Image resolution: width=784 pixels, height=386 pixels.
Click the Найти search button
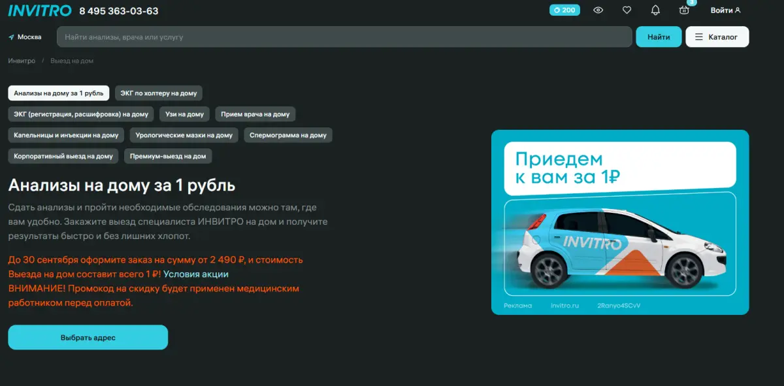659,37
